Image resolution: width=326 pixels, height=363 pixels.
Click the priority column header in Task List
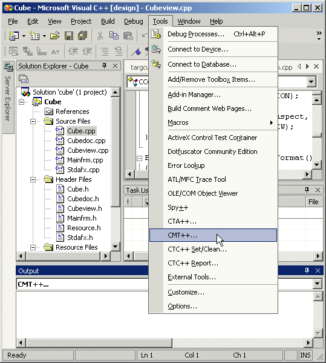128,202
